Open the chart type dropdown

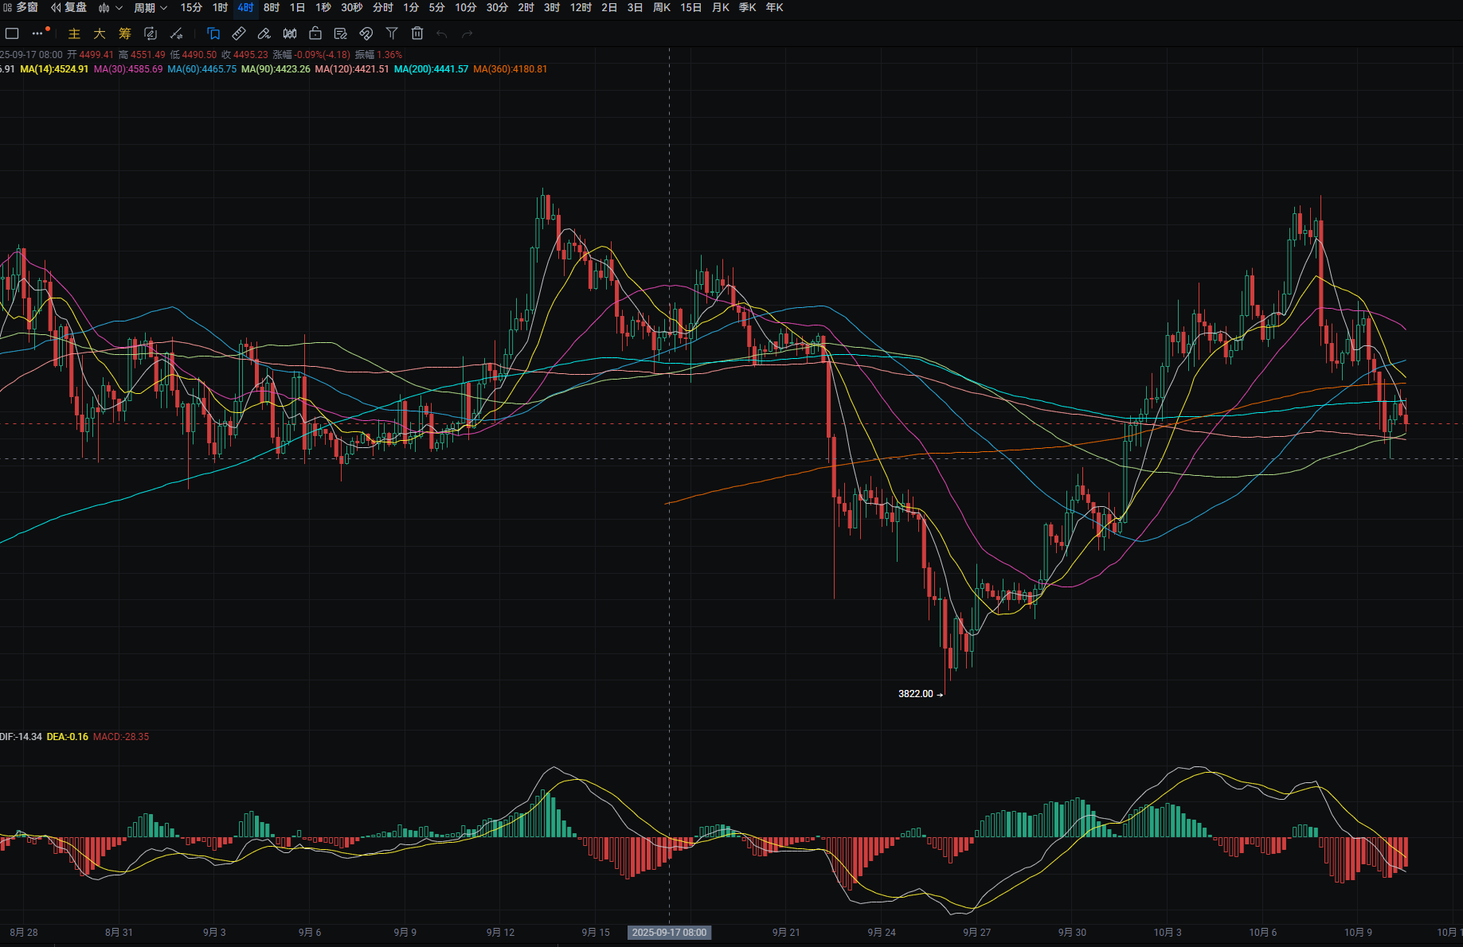(x=110, y=8)
